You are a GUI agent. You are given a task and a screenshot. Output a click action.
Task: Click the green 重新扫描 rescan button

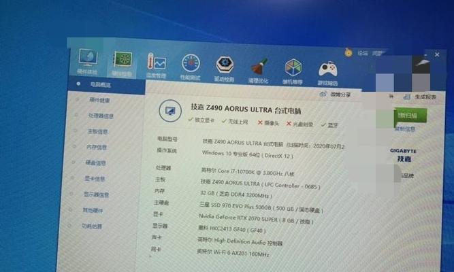(x=410, y=116)
